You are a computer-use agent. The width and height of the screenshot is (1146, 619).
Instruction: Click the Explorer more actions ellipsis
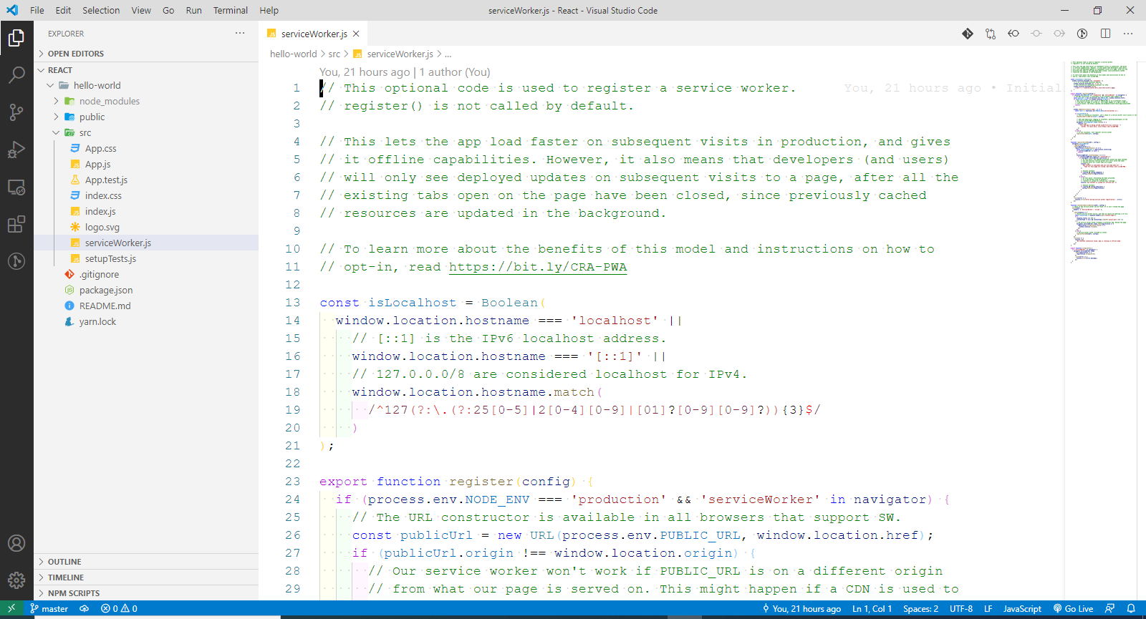pos(240,34)
